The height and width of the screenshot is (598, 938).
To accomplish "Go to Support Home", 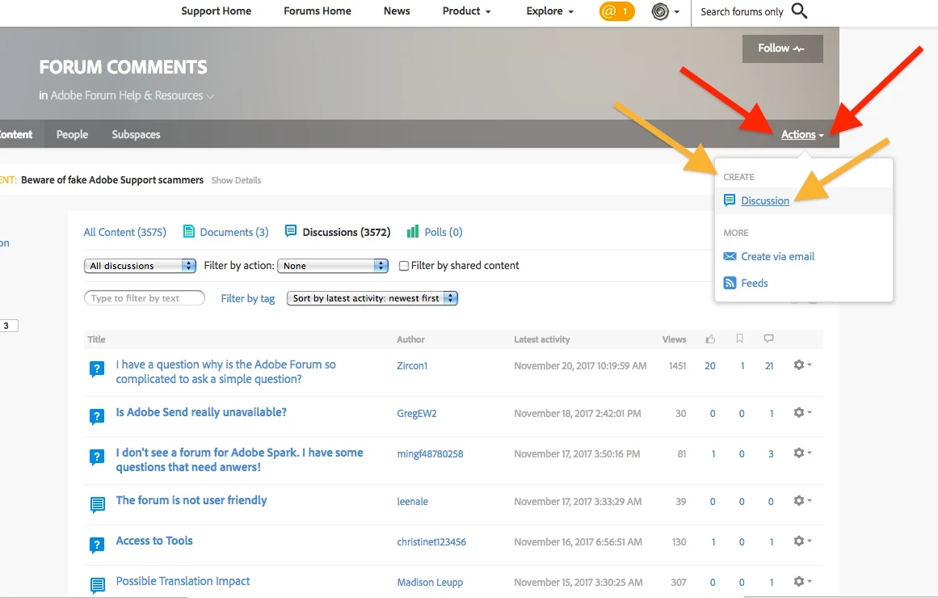I will [x=216, y=11].
